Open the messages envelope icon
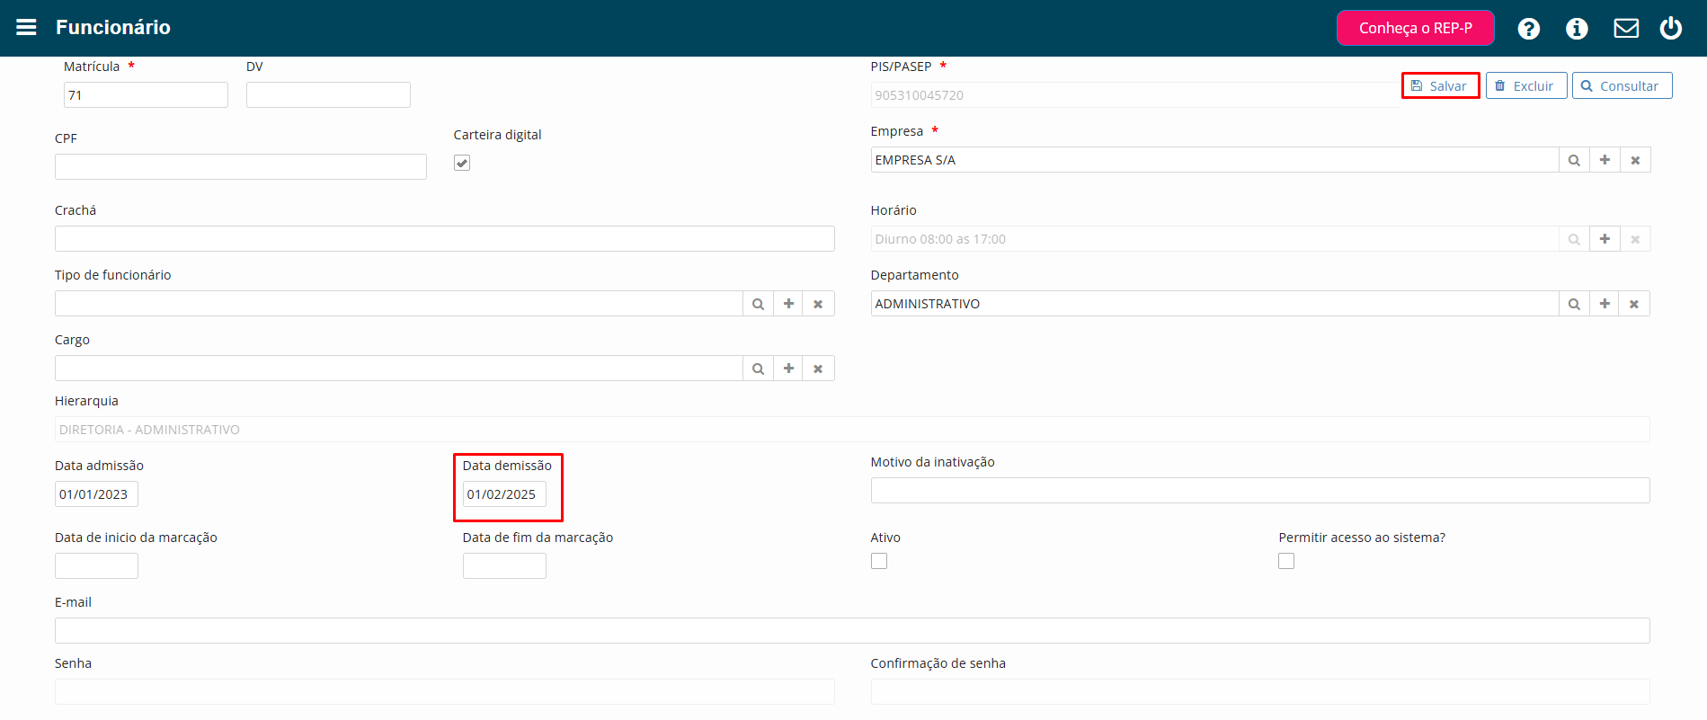1707x720 pixels. [1625, 29]
